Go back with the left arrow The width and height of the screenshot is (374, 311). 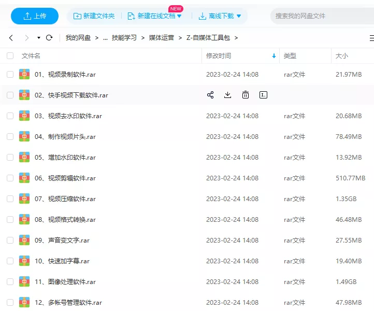point(11,38)
